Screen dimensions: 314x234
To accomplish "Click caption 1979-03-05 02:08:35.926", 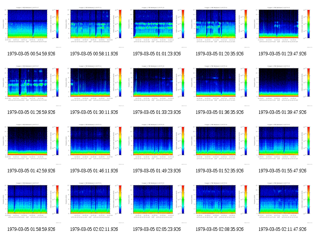I will point(220,229).
